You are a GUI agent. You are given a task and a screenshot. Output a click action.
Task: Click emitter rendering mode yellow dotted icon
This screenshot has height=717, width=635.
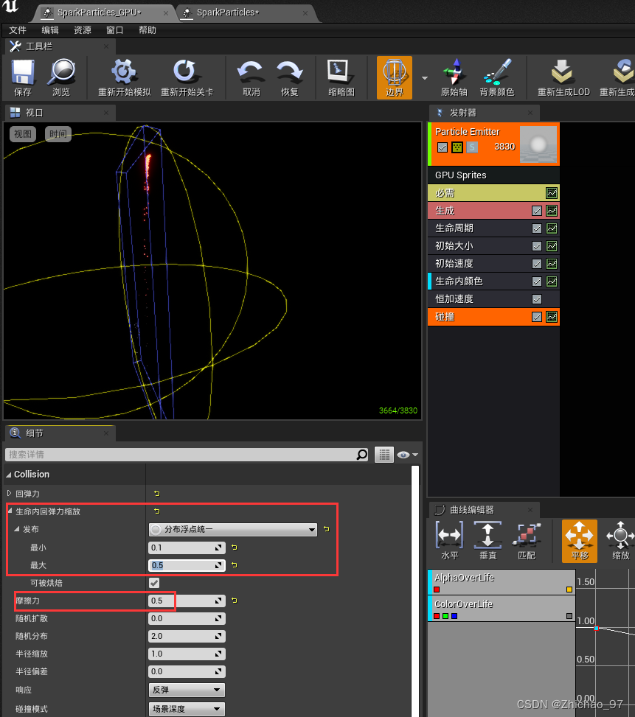pos(457,147)
